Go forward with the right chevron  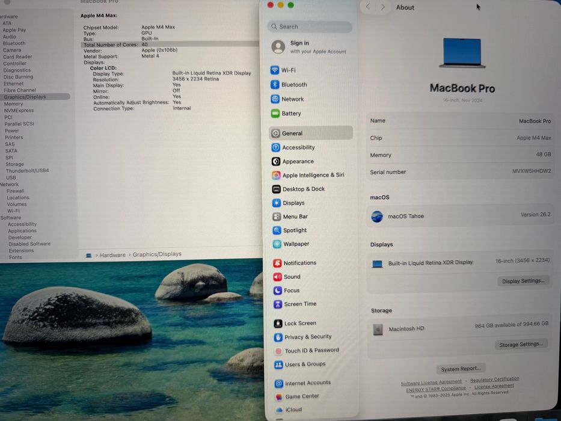coord(383,7)
